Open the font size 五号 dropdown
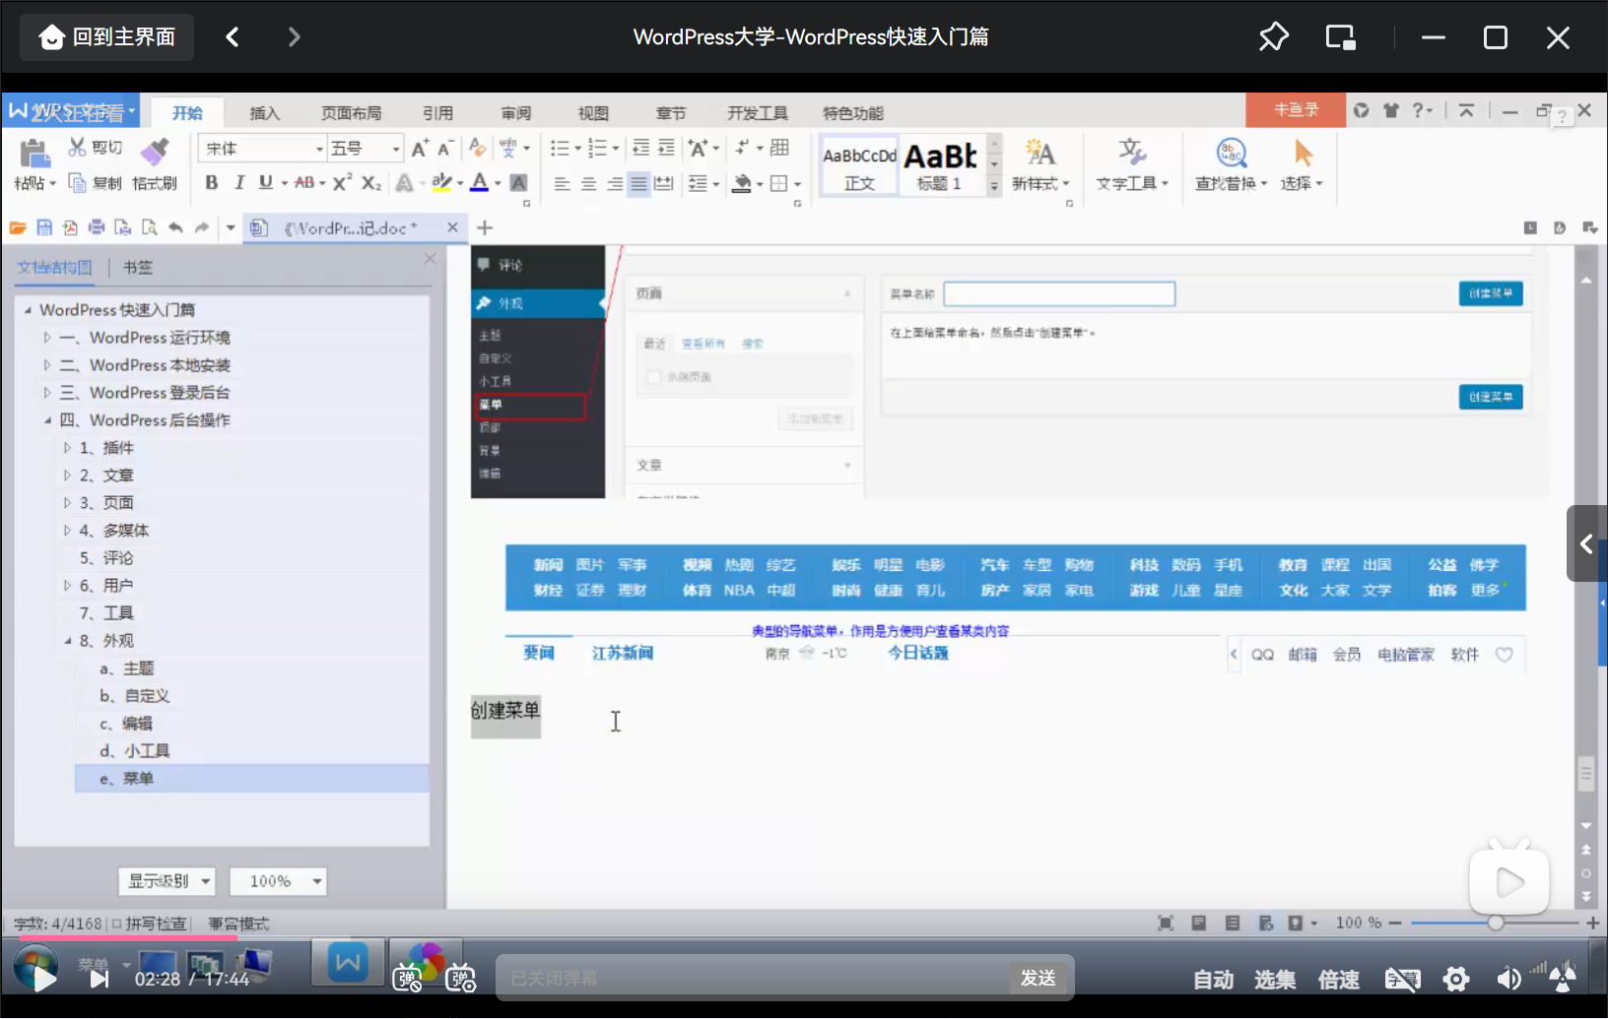The width and height of the screenshot is (1608, 1019). [395, 149]
